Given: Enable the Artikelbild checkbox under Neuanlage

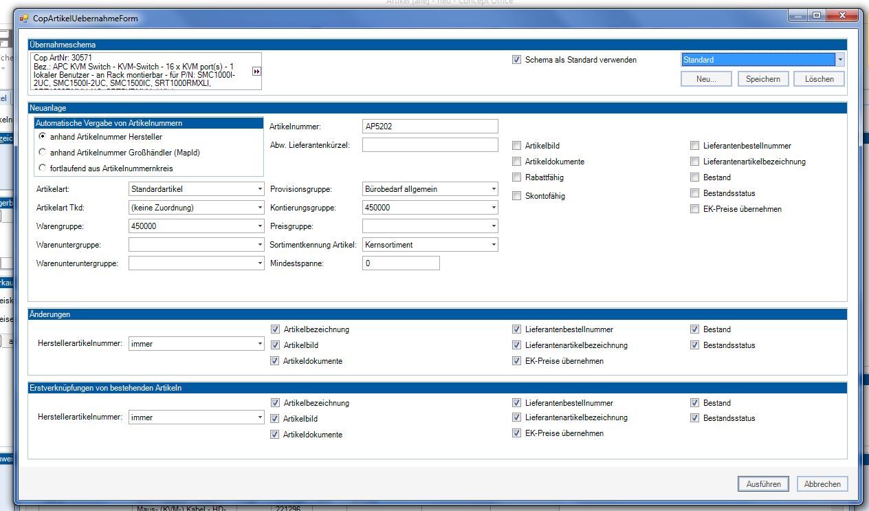Looking at the screenshot, I should pyautogui.click(x=517, y=146).
